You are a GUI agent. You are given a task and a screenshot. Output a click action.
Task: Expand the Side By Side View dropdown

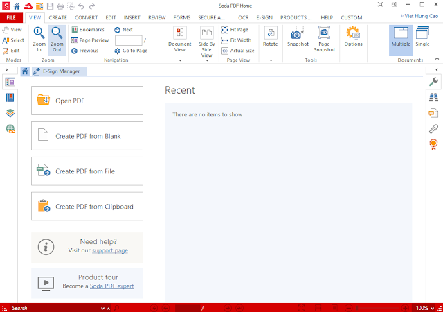207,60
